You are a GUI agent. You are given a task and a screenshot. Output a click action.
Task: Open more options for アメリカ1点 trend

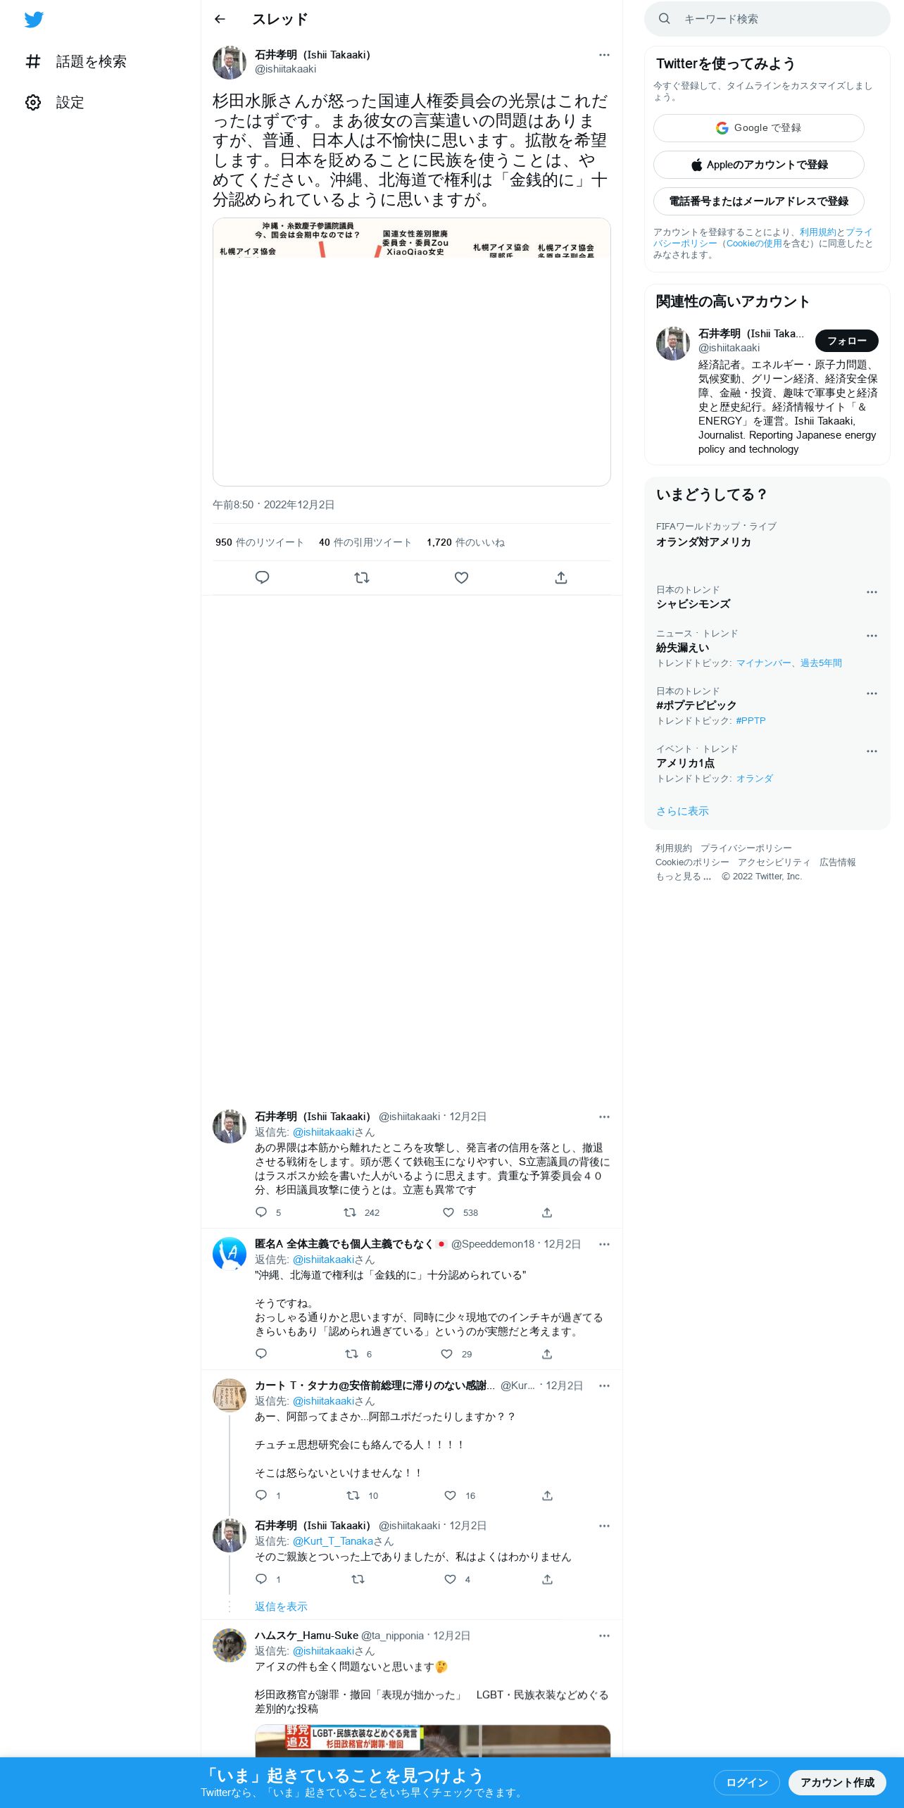pos(872,751)
